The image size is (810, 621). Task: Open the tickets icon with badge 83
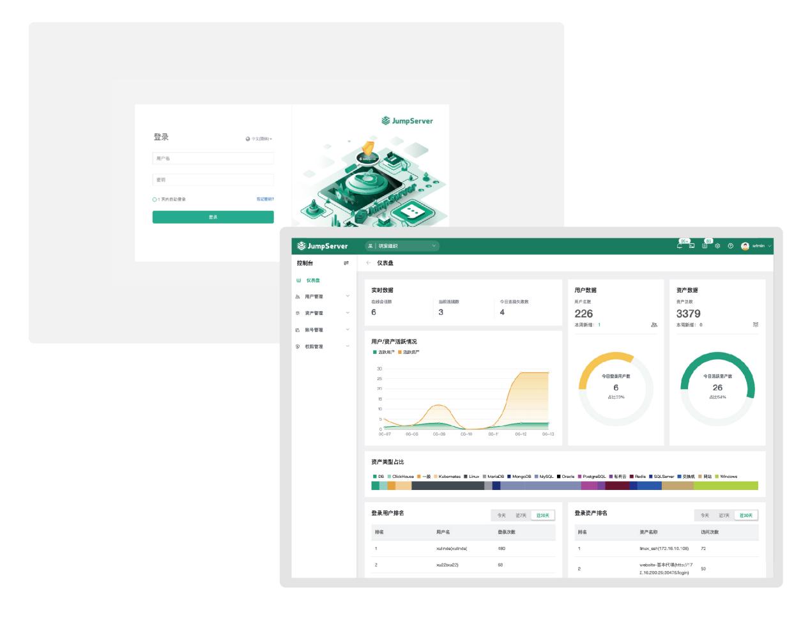[705, 246]
